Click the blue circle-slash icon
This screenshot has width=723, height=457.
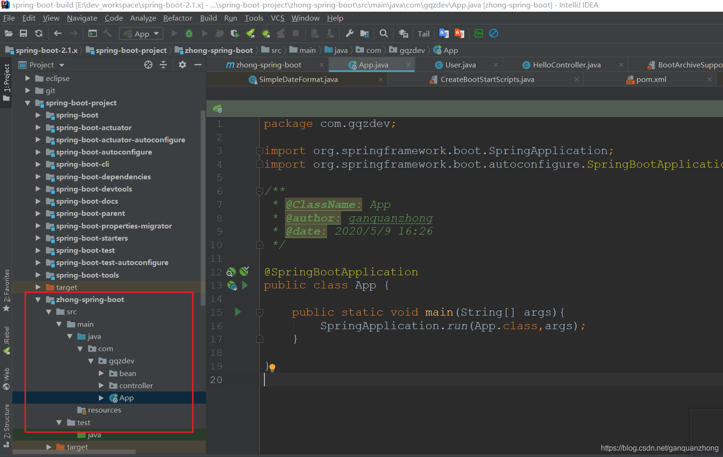tap(494, 33)
